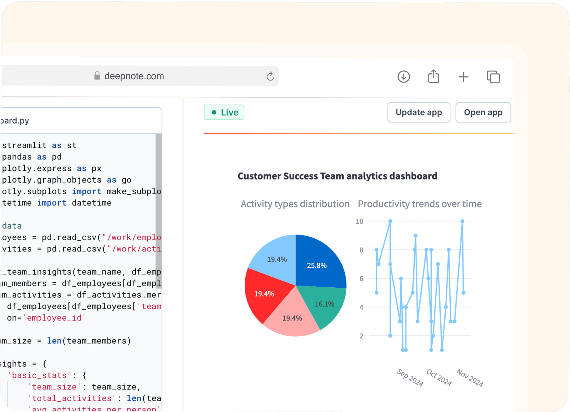Click the padlock icon in address bar

97,76
